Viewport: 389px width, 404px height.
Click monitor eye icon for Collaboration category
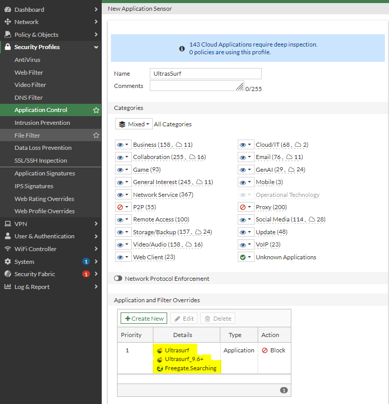120,157
